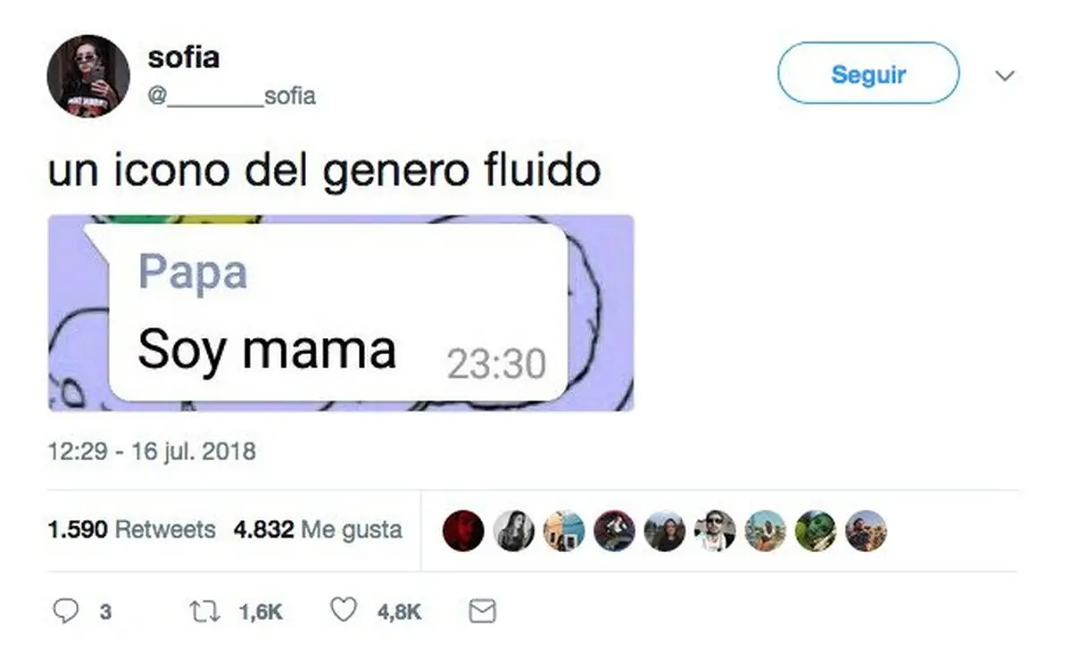Open the attached Papa chat screenshot image
The image size is (1071, 668).
pyautogui.click(x=341, y=313)
